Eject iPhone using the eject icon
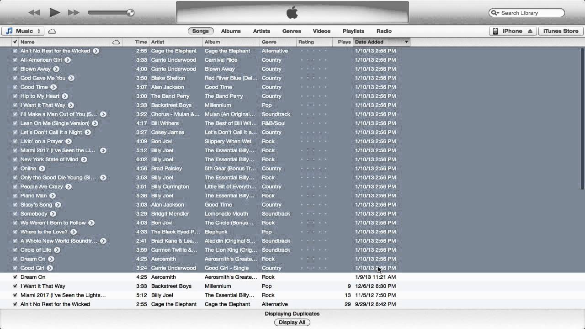This screenshot has height=329, width=585. pyautogui.click(x=530, y=31)
